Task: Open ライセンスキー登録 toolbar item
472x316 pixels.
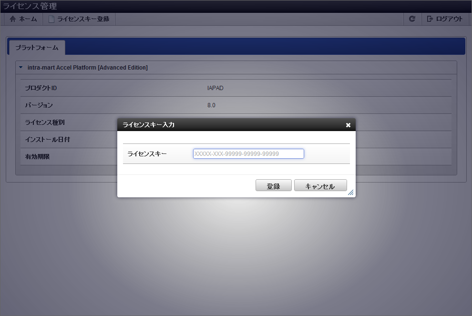Action: [79, 19]
